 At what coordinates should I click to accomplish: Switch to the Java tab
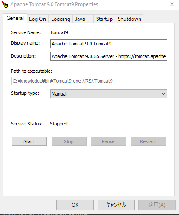(x=83, y=19)
